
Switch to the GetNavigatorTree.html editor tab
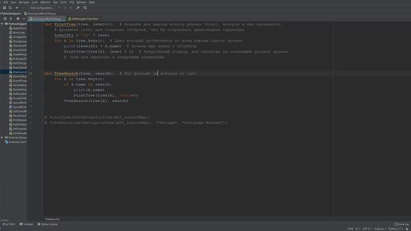pos(84,19)
